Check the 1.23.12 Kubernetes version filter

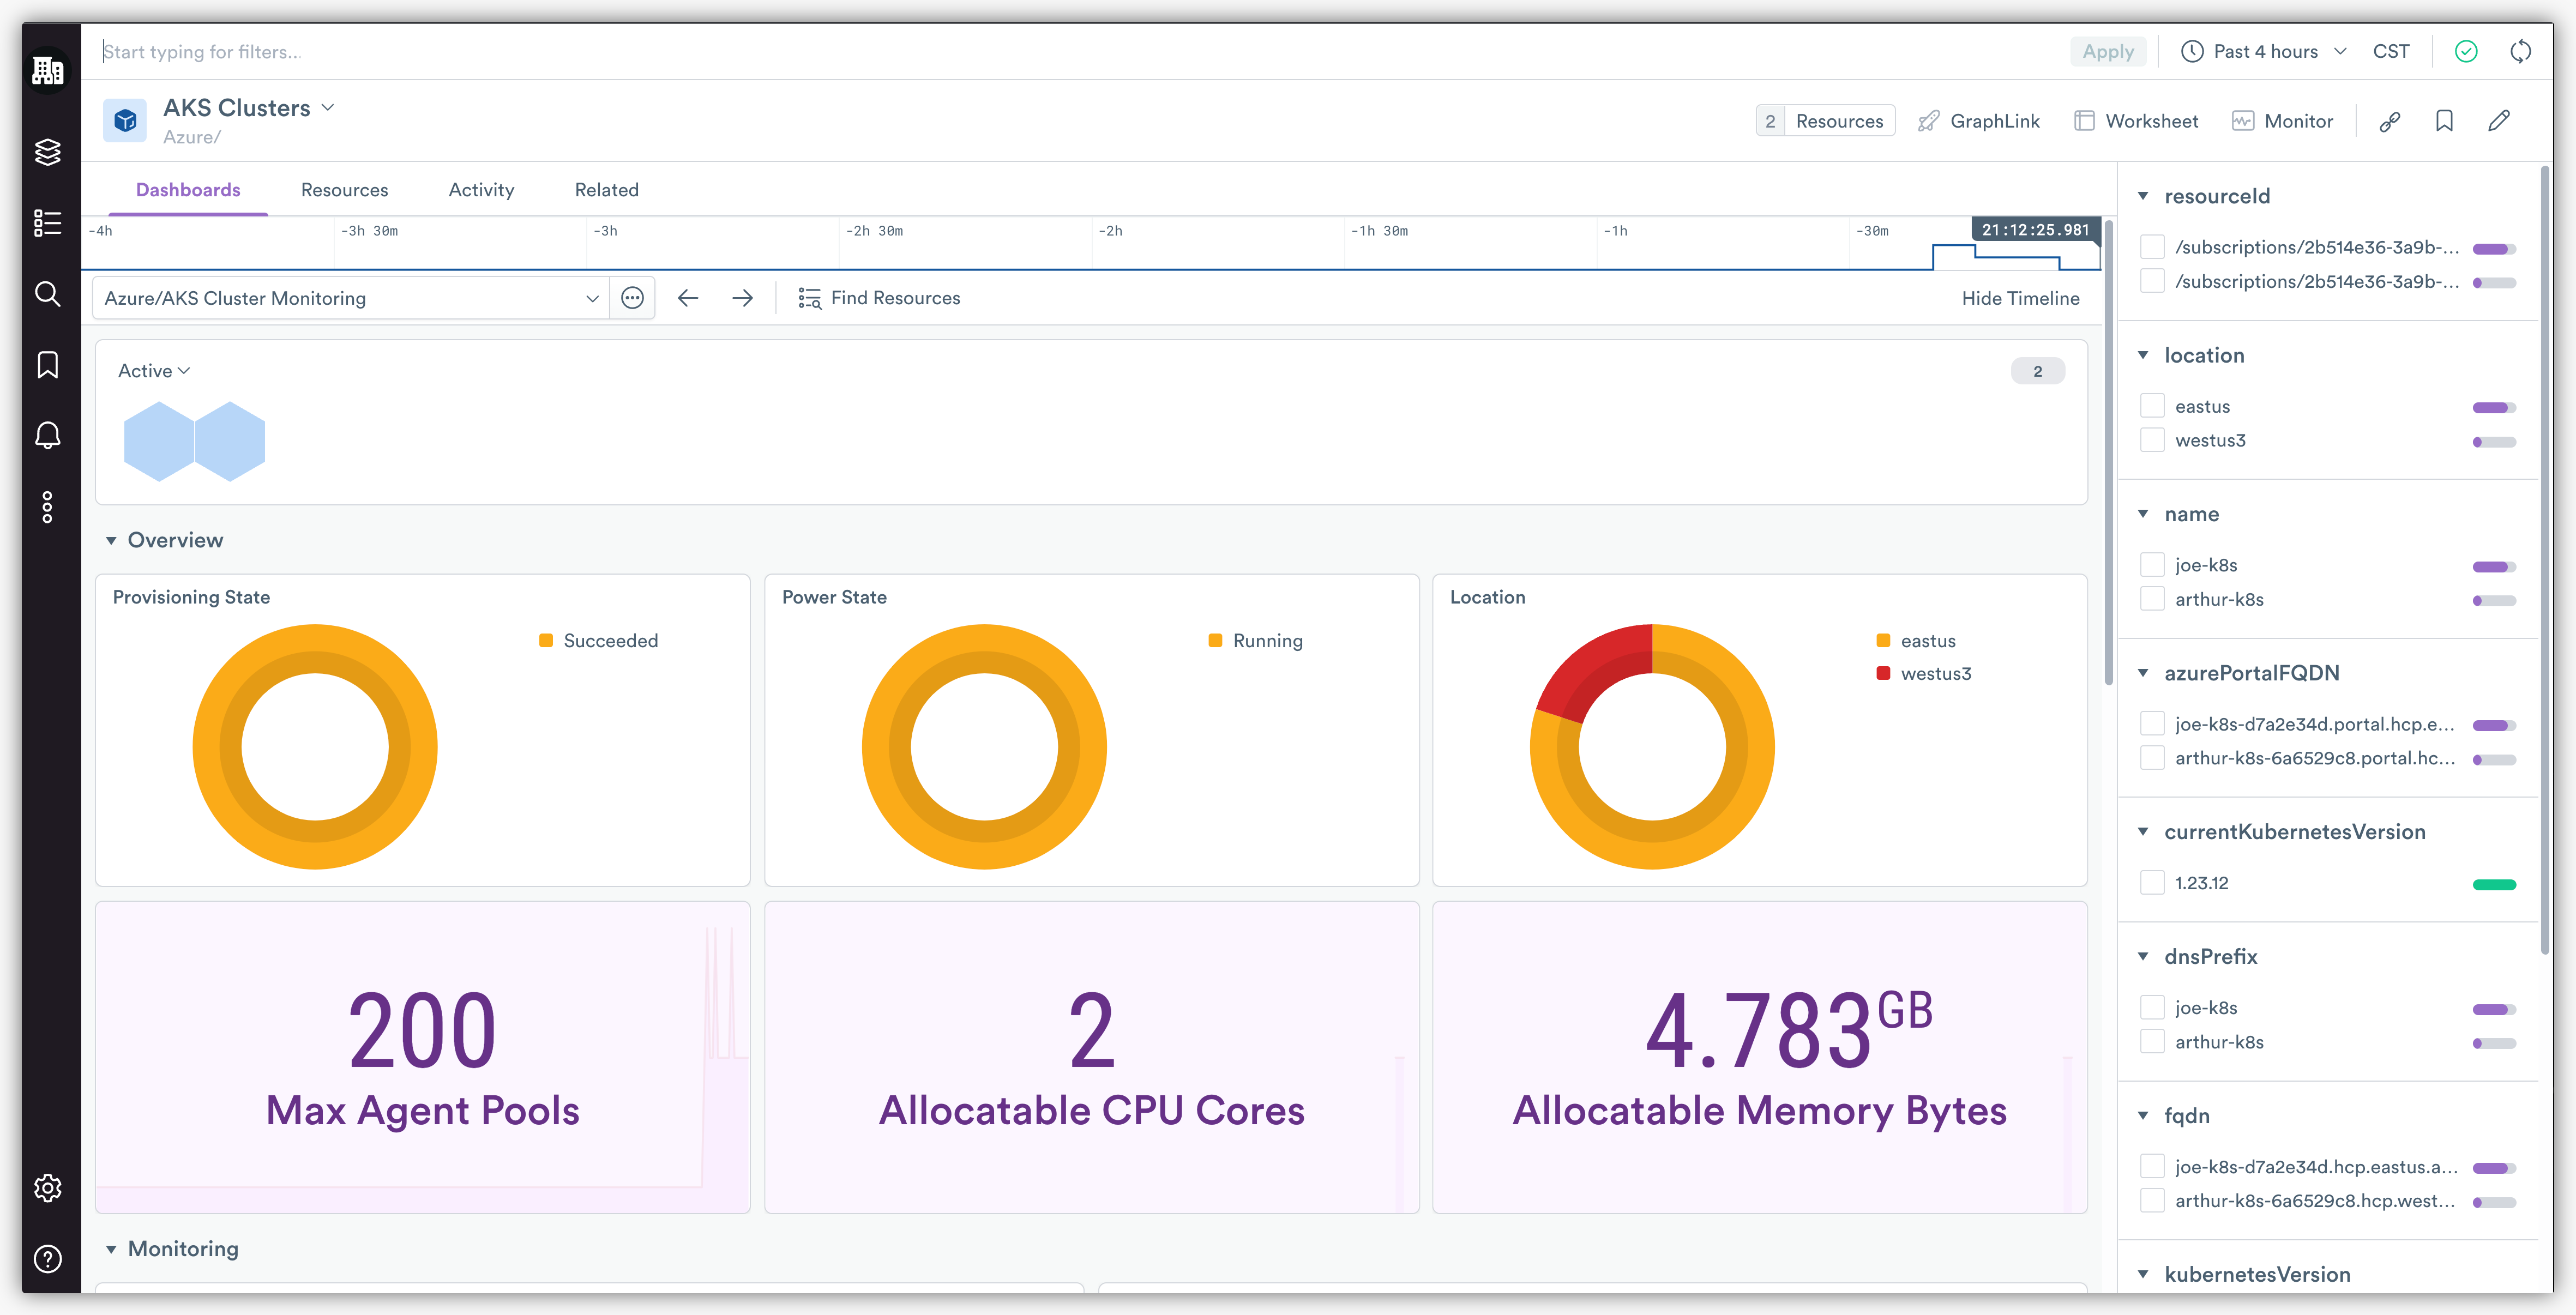coord(2152,883)
